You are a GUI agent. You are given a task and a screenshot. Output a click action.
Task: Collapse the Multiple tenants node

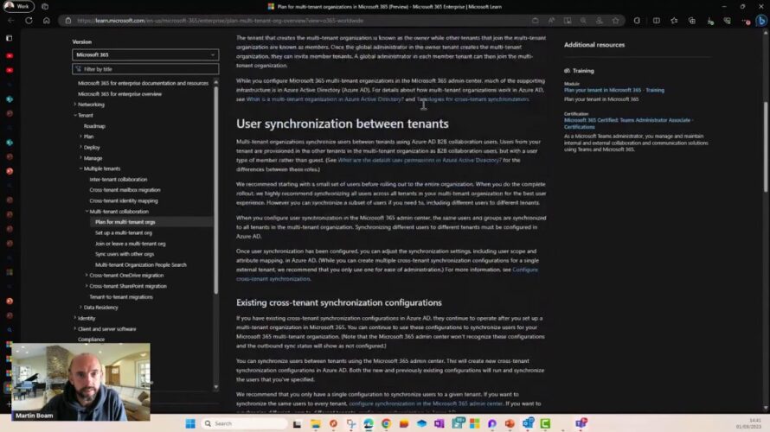pyautogui.click(x=81, y=168)
